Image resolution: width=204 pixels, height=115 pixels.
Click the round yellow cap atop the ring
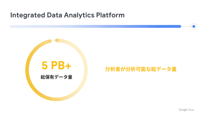point(57,40)
